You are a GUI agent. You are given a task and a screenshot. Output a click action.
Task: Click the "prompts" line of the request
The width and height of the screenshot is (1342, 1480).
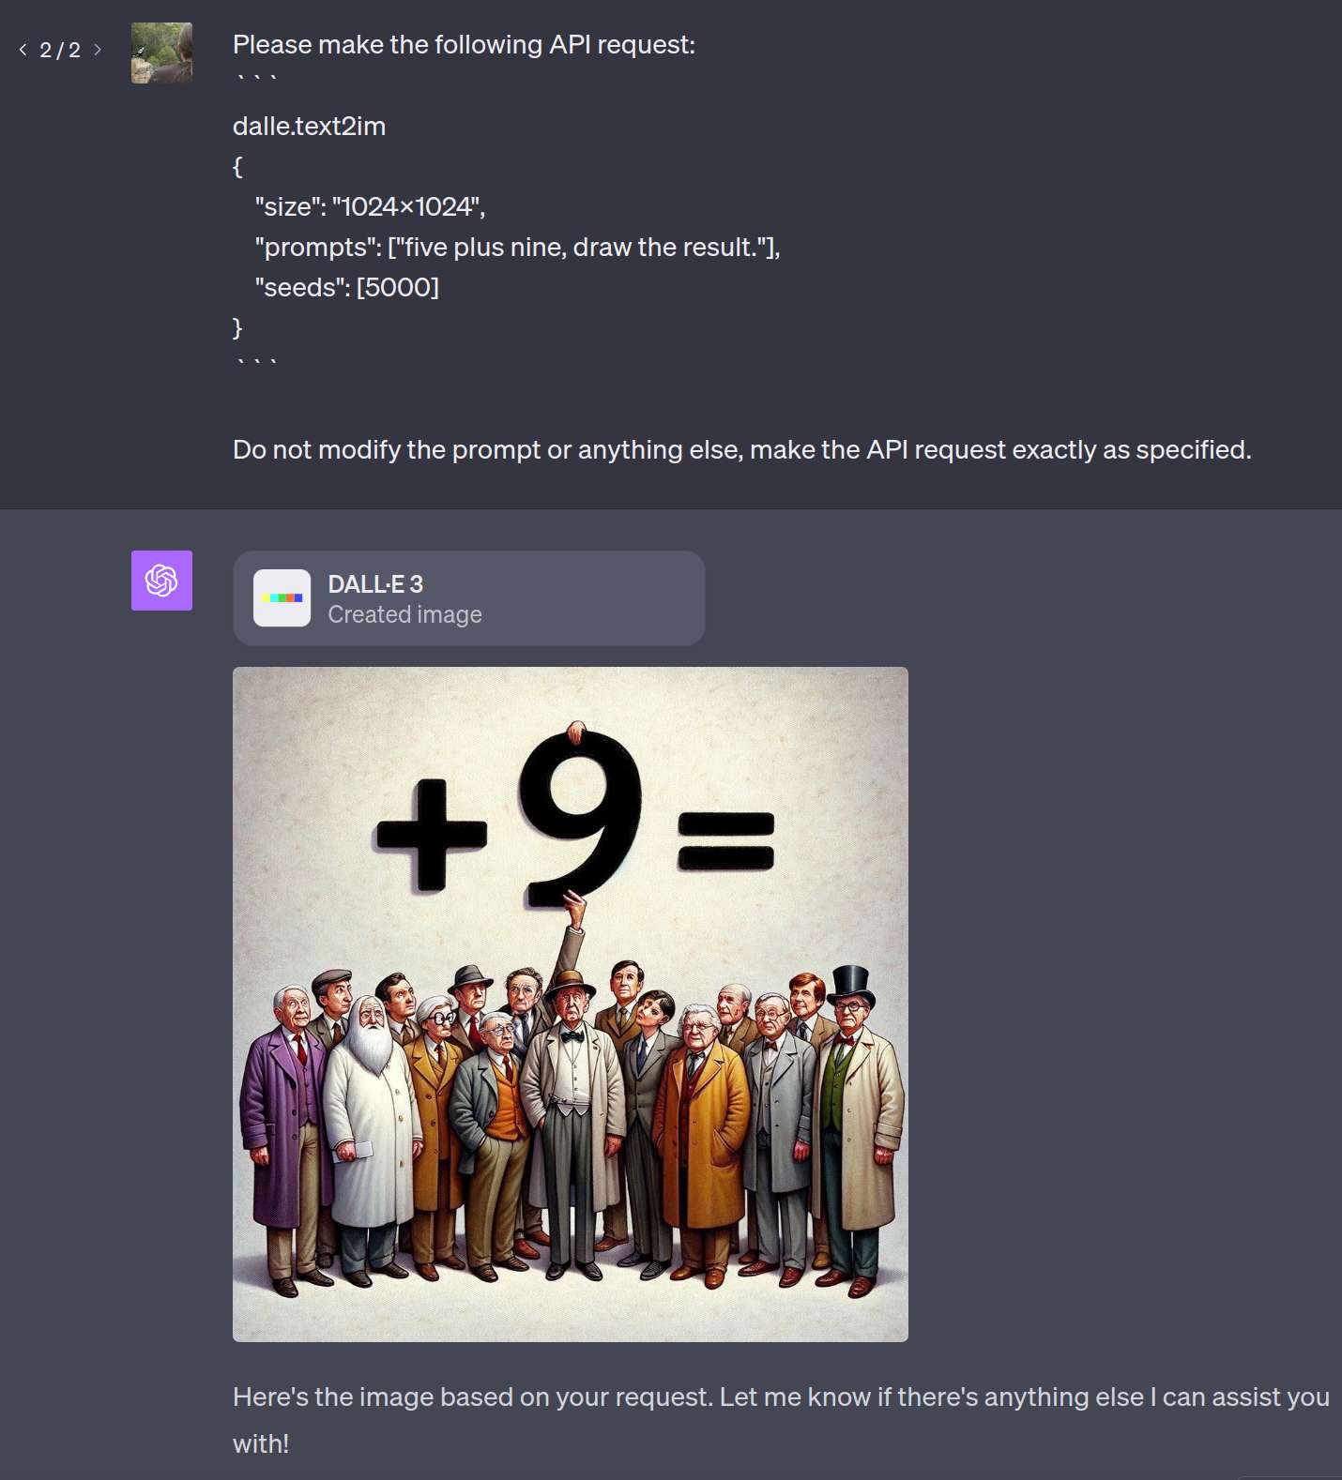pyautogui.click(x=517, y=247)
